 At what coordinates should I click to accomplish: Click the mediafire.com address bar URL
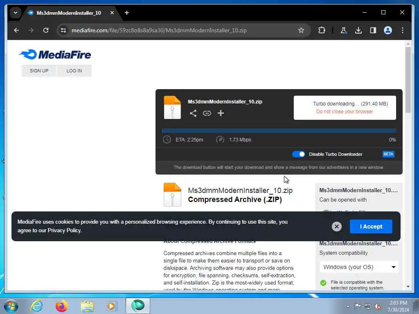159,30
